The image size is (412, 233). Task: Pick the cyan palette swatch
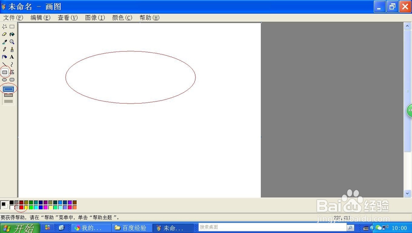click(36, 207)
